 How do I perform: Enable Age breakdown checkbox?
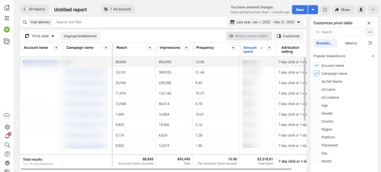316,105
